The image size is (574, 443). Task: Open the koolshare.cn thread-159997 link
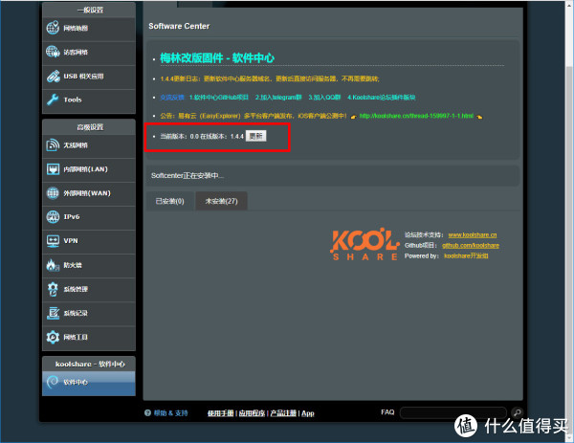[416, 116]
